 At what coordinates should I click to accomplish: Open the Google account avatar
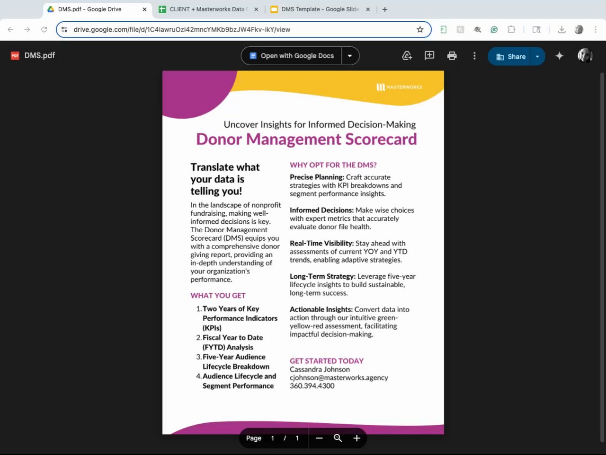[585, 56]
